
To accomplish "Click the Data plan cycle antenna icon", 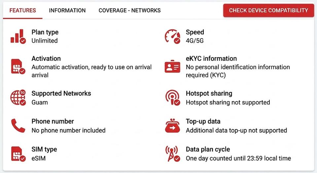I will (x=172, y=154).
